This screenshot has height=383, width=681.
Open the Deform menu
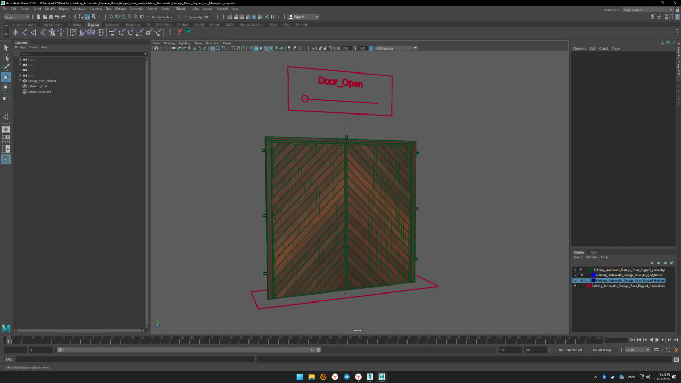coord(120,9)
